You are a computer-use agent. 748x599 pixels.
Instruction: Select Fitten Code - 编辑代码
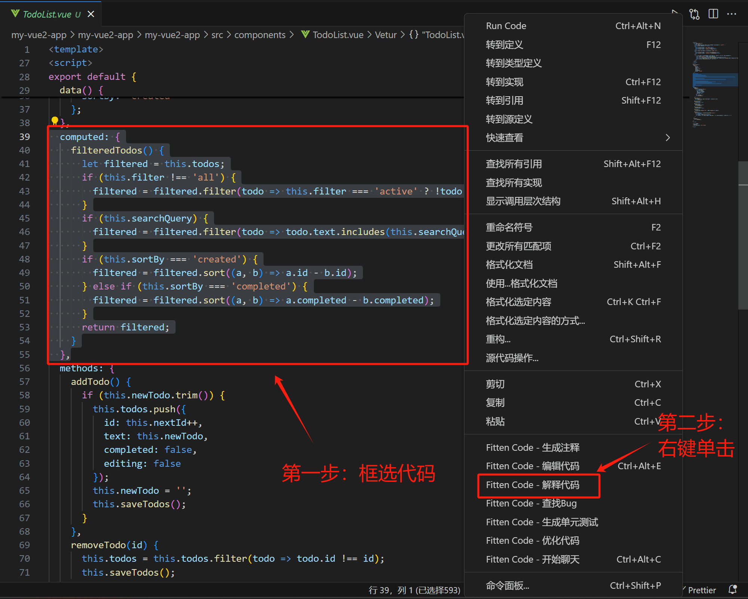point(573,466)
